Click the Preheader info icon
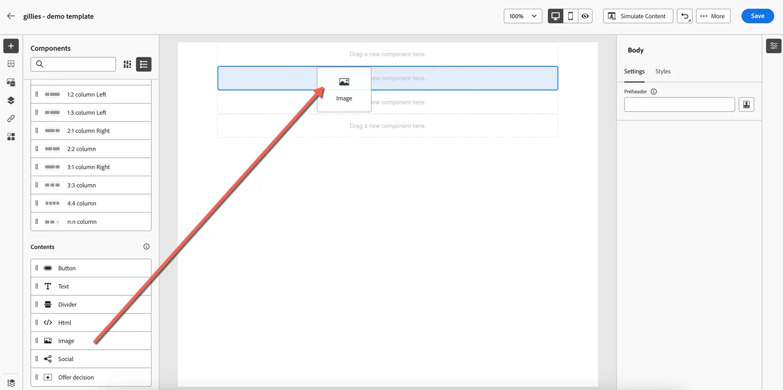The height and width of the screenshot is (390, 783). pos(654,92)
